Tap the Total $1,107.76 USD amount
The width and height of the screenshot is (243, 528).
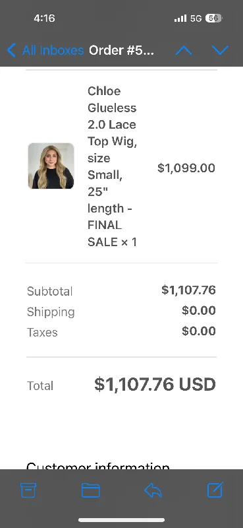155,385
